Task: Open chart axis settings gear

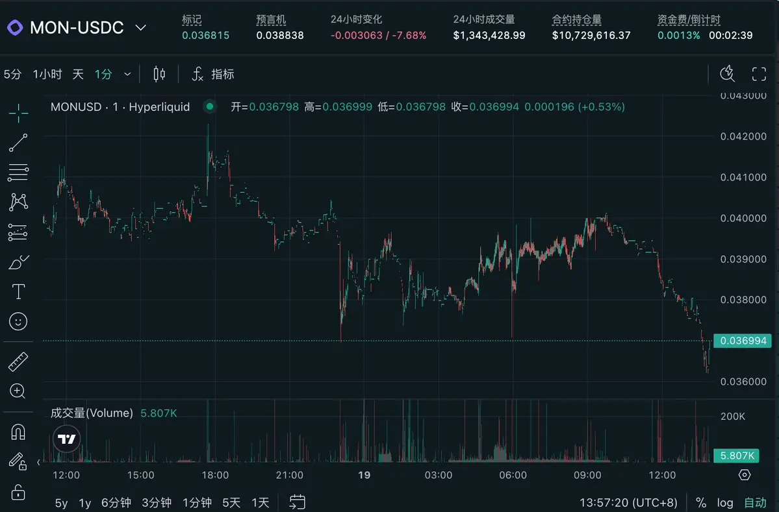Action: point(744,475)
